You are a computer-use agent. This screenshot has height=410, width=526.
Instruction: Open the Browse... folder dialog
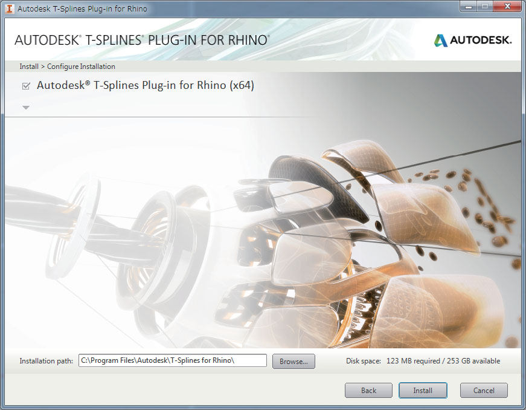click(293, 361)
